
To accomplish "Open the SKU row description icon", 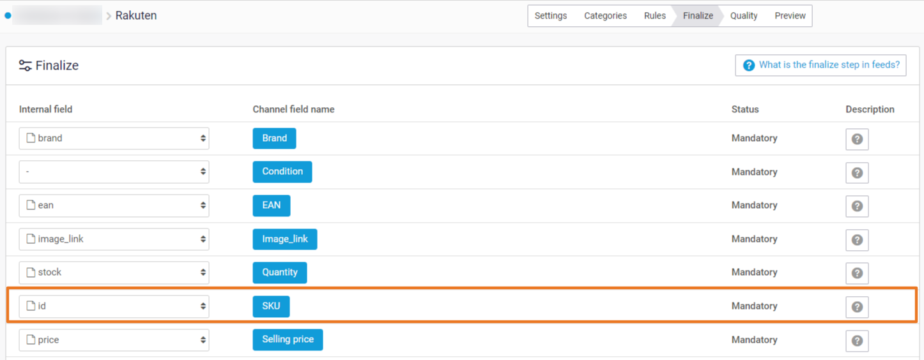I will tap(857, 307).
